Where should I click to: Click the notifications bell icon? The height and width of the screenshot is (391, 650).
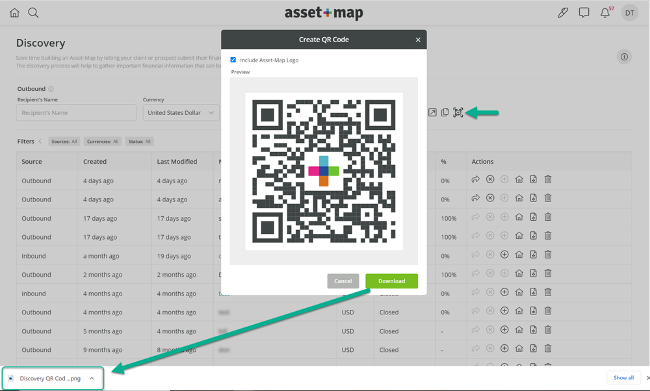(x=604, y=12)
